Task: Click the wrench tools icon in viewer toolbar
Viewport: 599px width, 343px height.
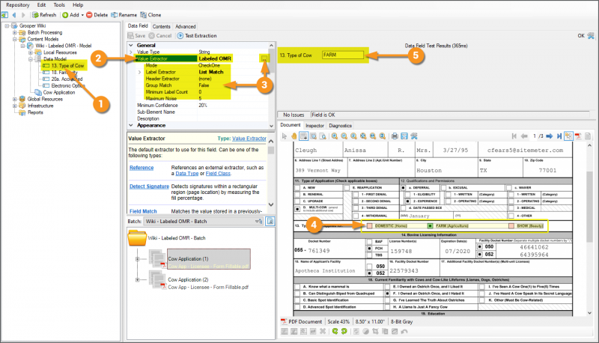Action: click(x=414, y=136)
